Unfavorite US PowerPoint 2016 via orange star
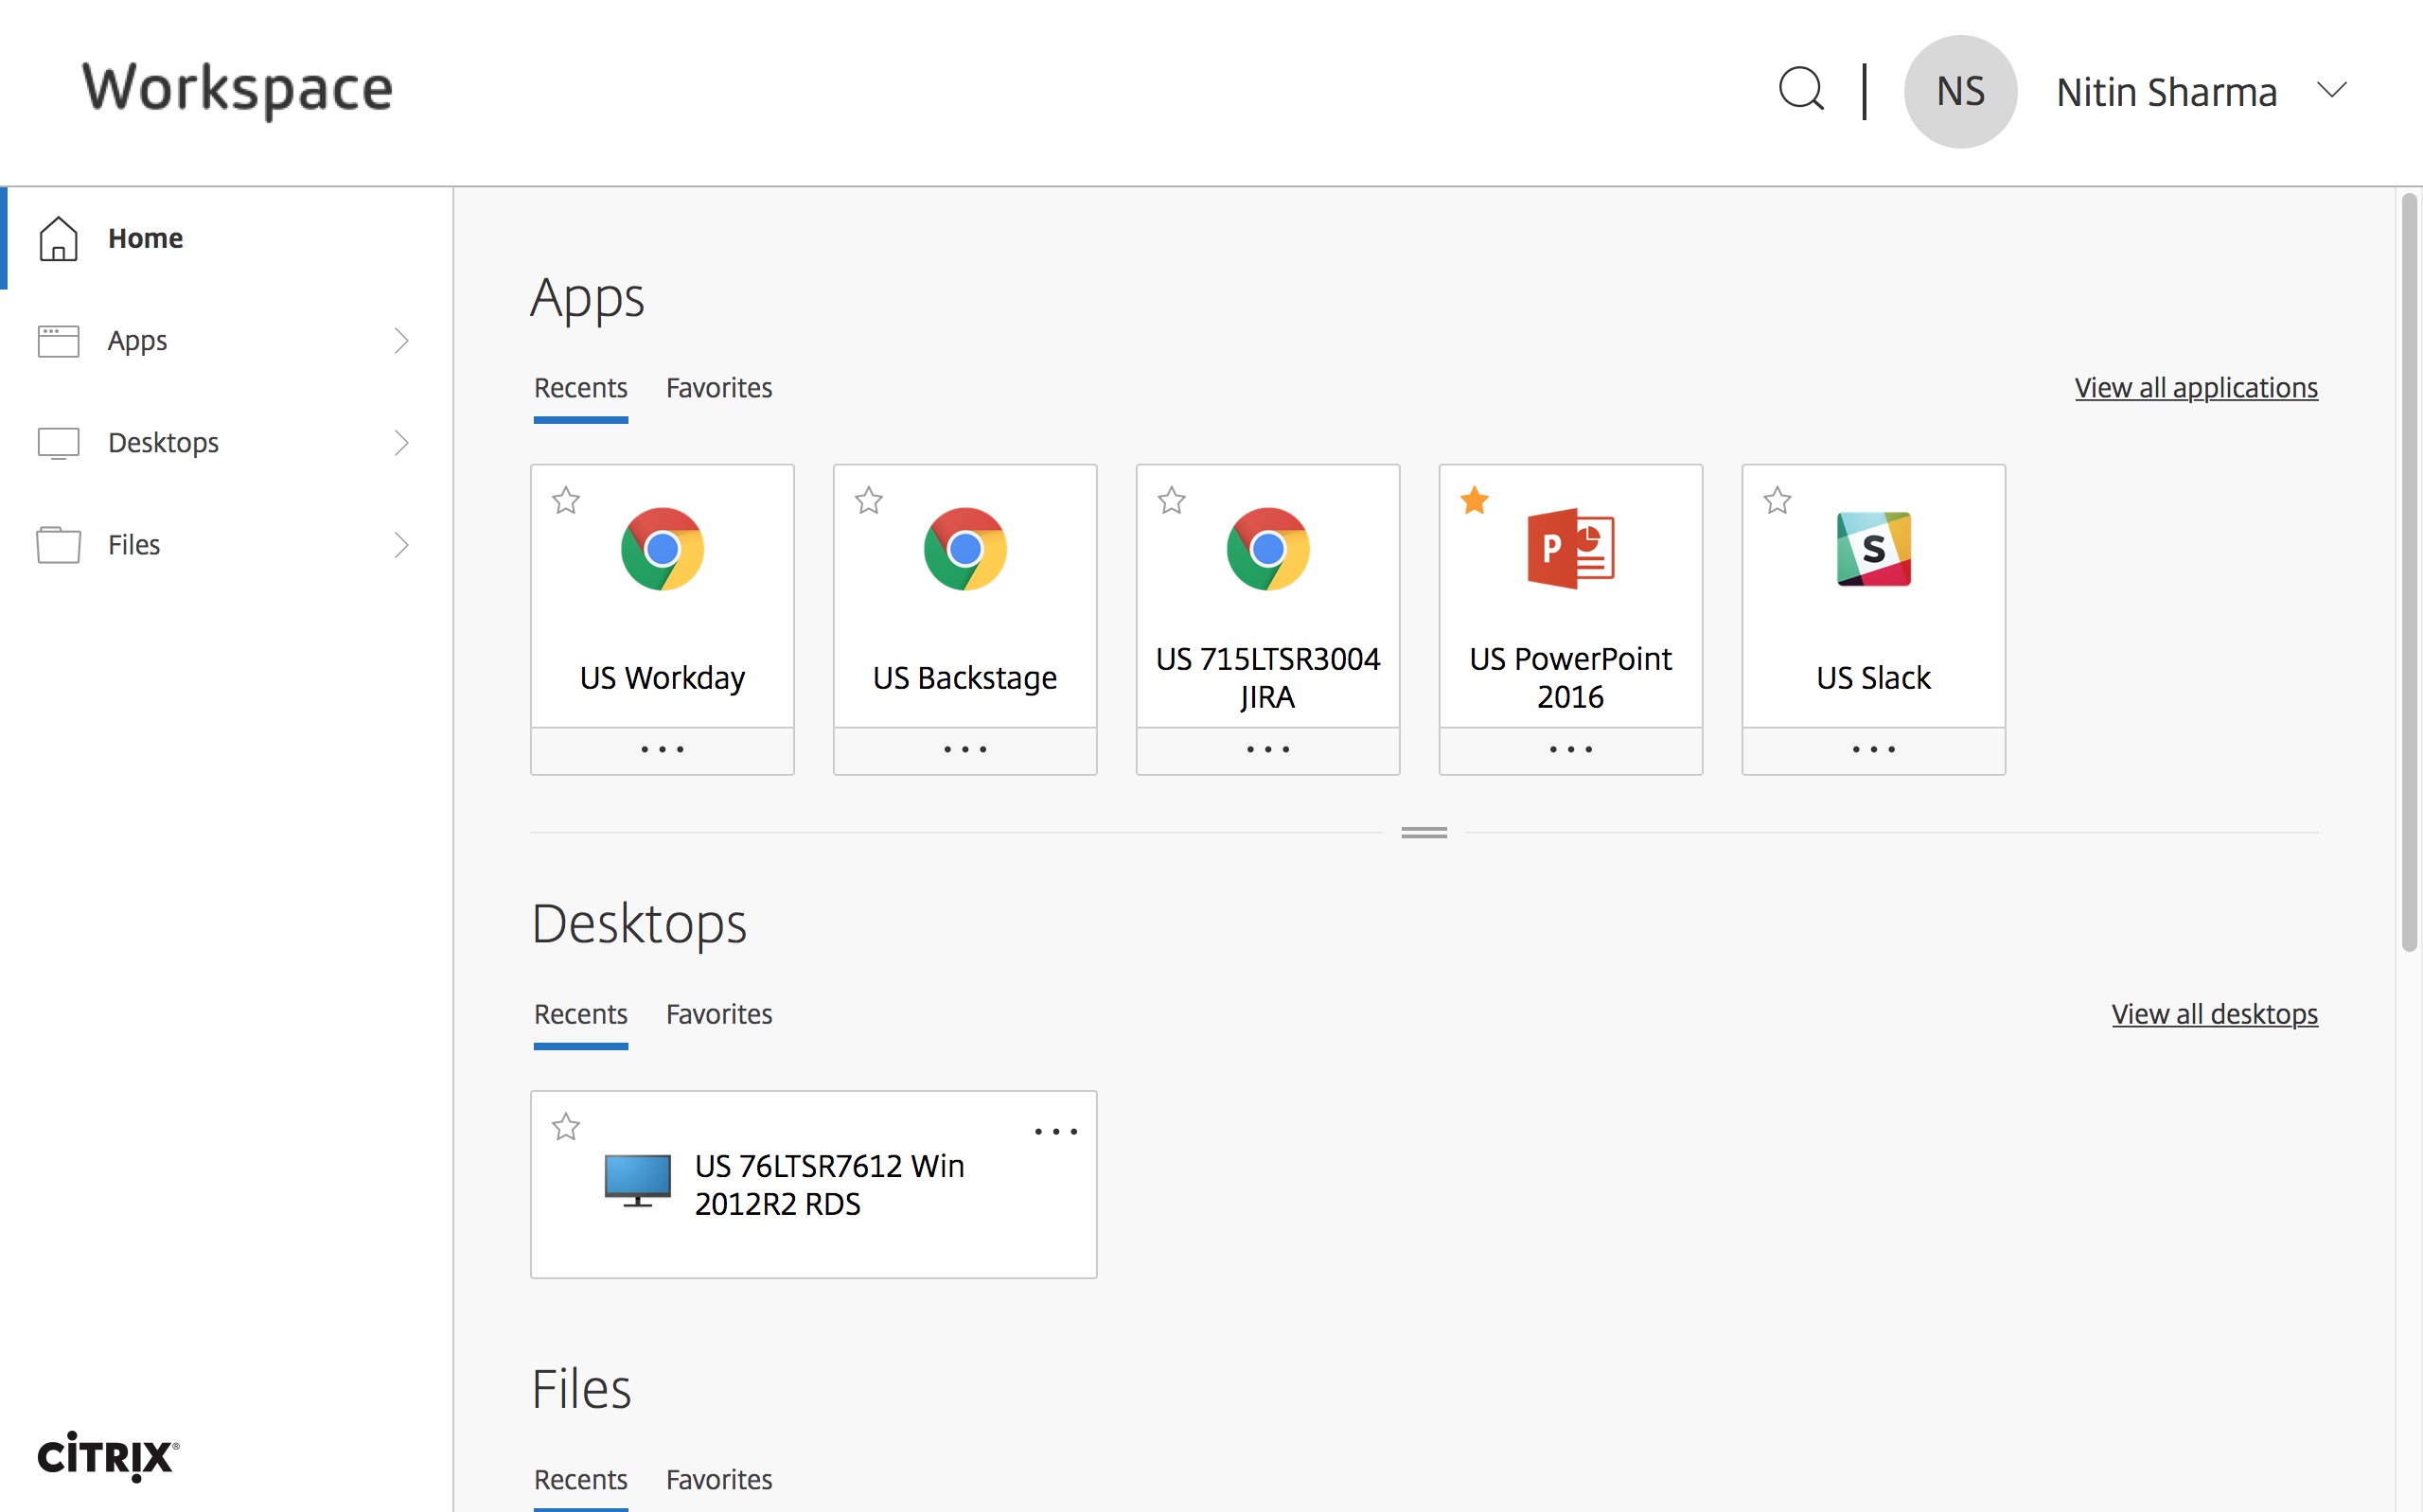This screenshot has height=1512, width=2423. [x=1474, y=500]
